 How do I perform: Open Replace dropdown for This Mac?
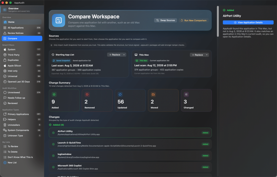click(199, 55)
